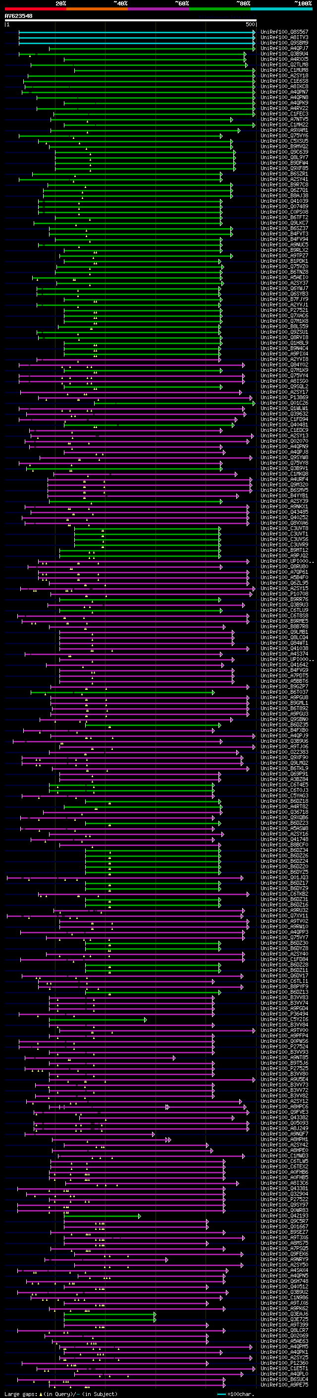The image size is (317, 1398).
Task: Select the UniRef100_C6TLU9 label
Action: point(284,610)
